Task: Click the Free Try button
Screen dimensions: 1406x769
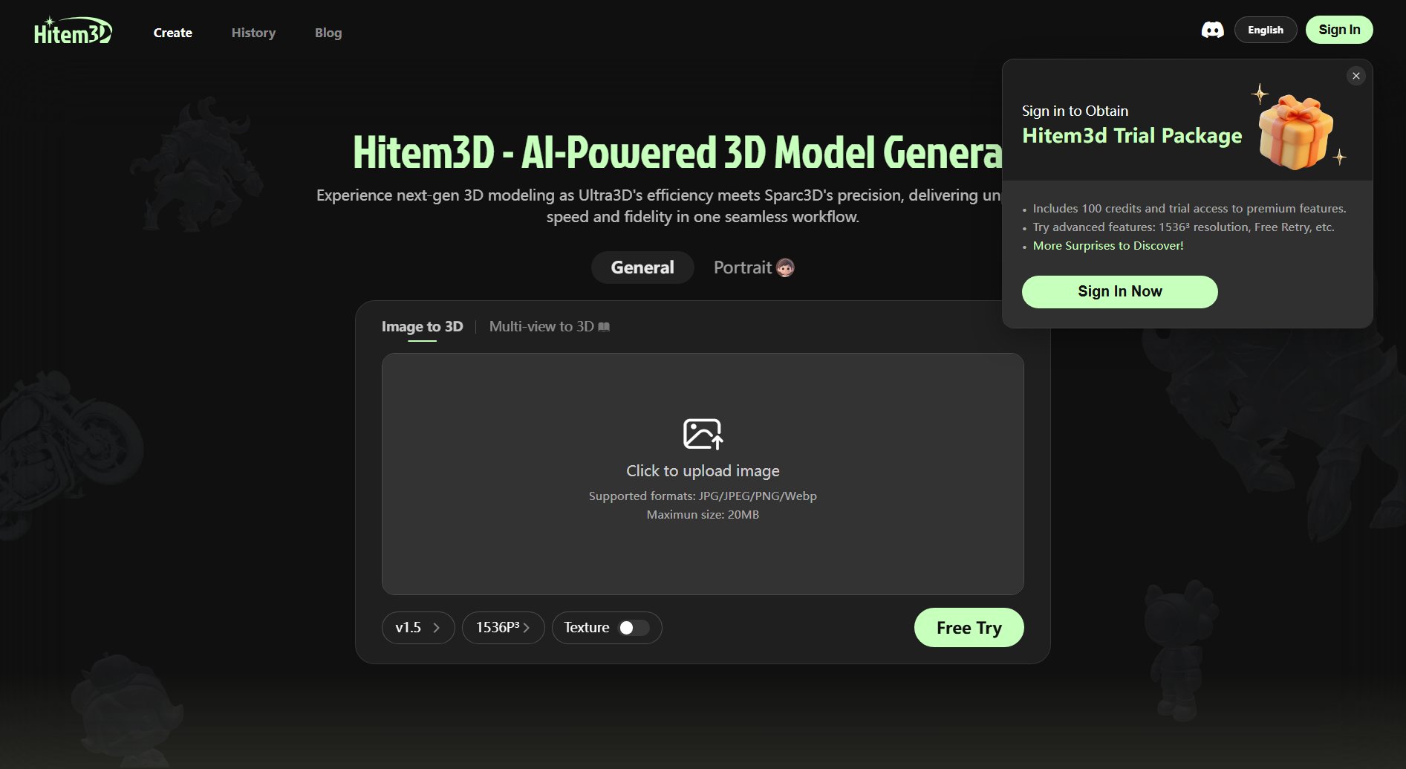Action: click(x=969, y=628)
